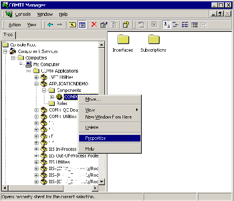Screen dimensions: 234x201
Task: Click the Forward arrow toolbar icon
Action: 59,25
